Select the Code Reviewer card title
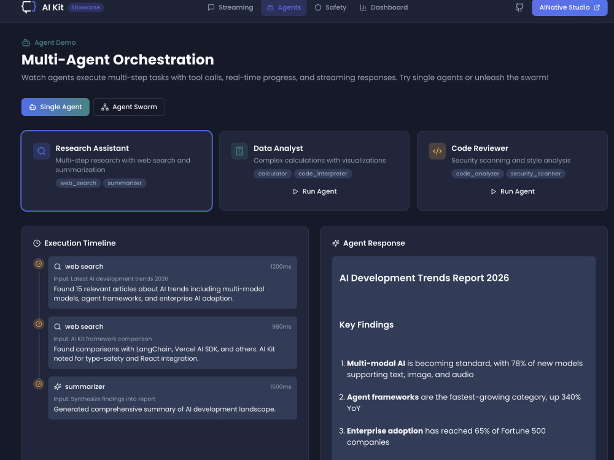The height and width of the screenshot is (460, 614). click(480, 148)
